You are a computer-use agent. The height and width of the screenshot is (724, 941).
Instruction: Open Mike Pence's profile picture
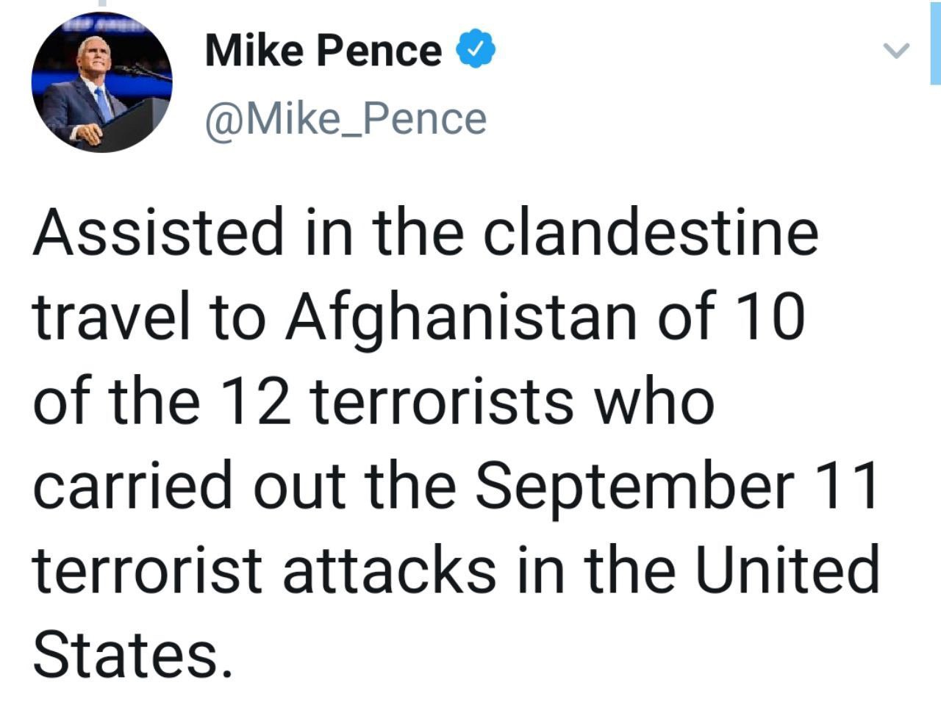click(x=101, y=82)
